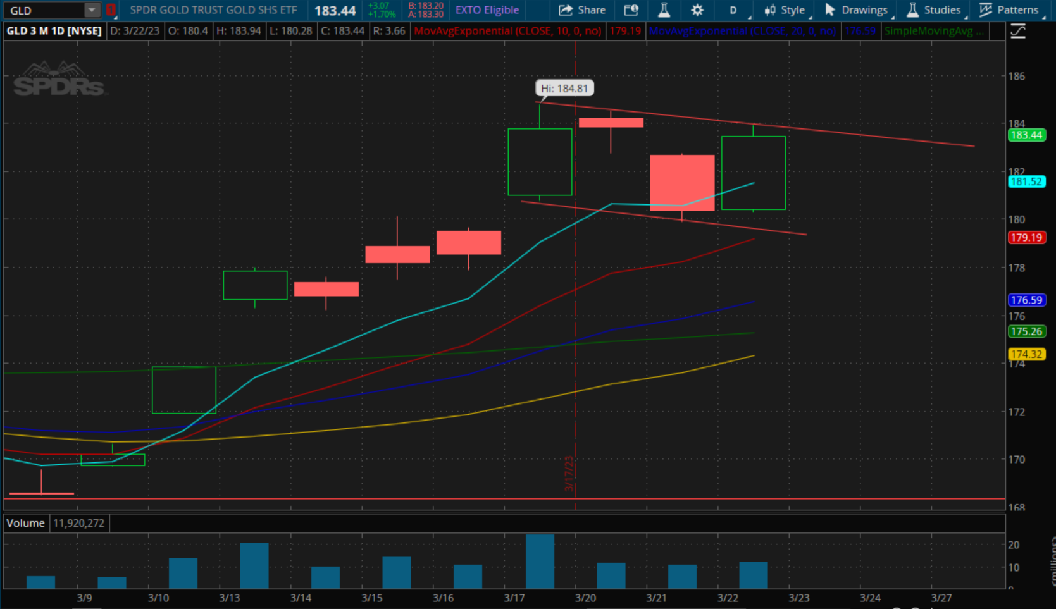Click the 186 price axis label
This screenshot has width=1056, height=609.
coord(1017,77)
